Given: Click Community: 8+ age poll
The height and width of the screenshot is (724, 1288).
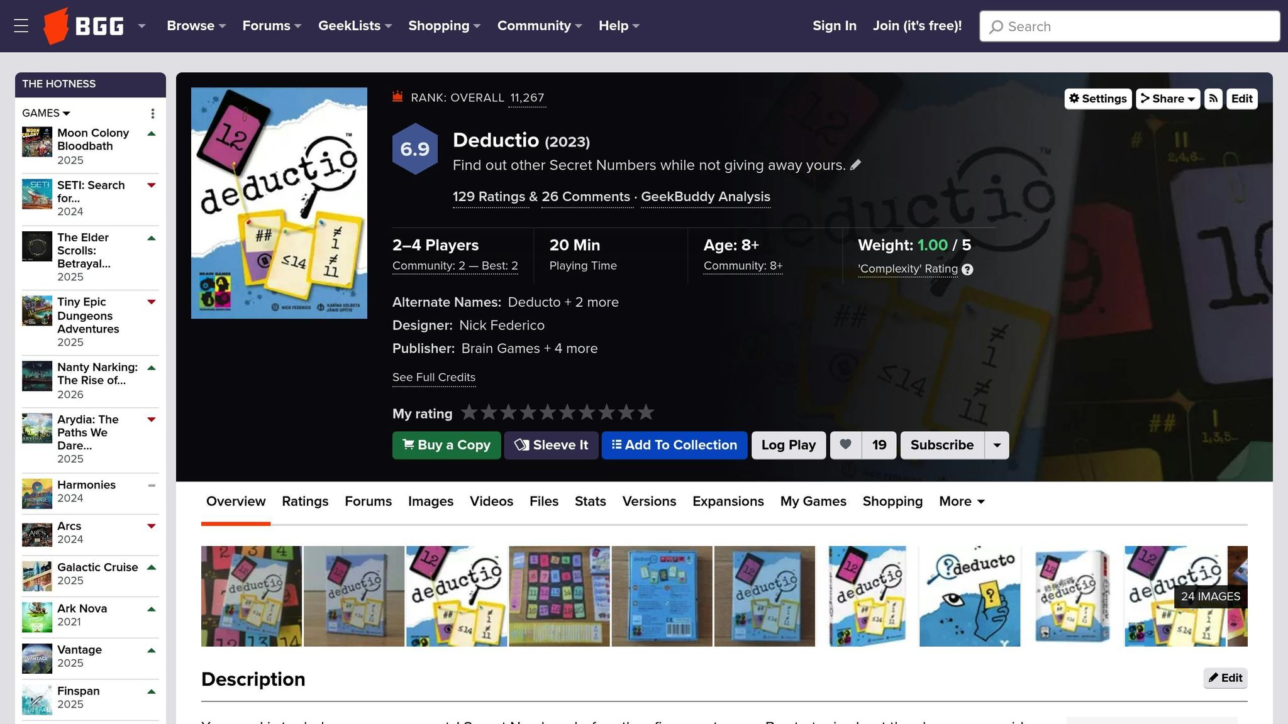Looking at the screenshot, I should (743, 266).
